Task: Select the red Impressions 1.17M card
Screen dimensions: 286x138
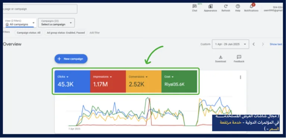Action: 108,82
